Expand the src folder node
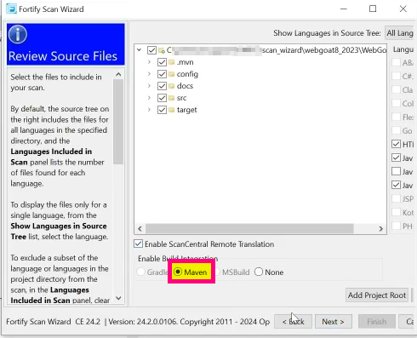The height and width of the screenshot is (338, 417). point(149,98)
